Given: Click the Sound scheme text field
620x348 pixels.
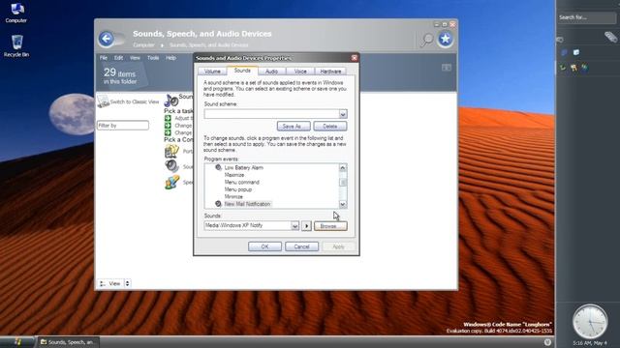Looking at the screenshot, I should pos(271,114).
